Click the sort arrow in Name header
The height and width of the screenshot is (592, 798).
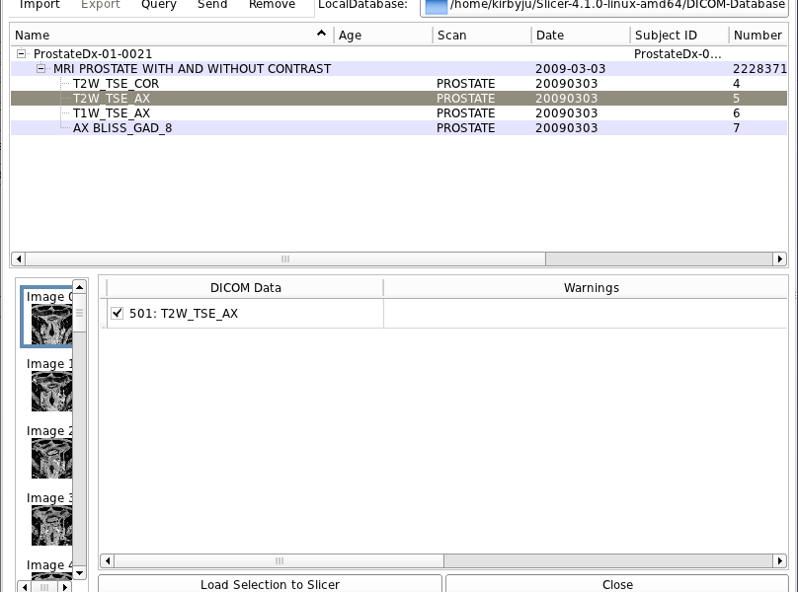coord(321,34)
